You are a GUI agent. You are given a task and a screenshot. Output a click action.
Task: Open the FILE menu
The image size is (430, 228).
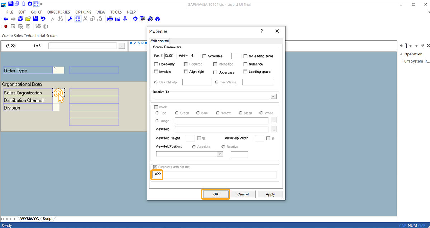coord(10,12)
